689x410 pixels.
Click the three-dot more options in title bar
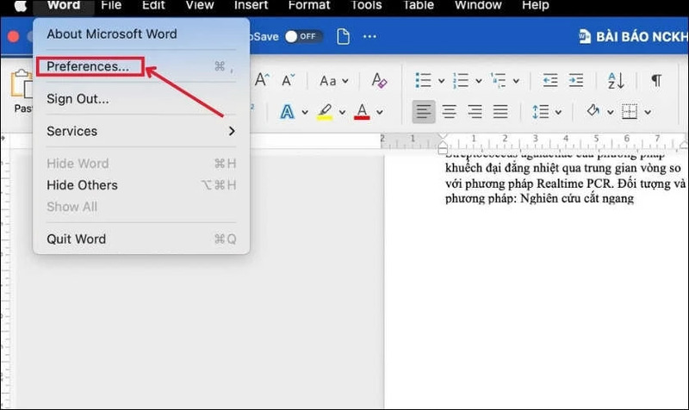pos(369,36)
